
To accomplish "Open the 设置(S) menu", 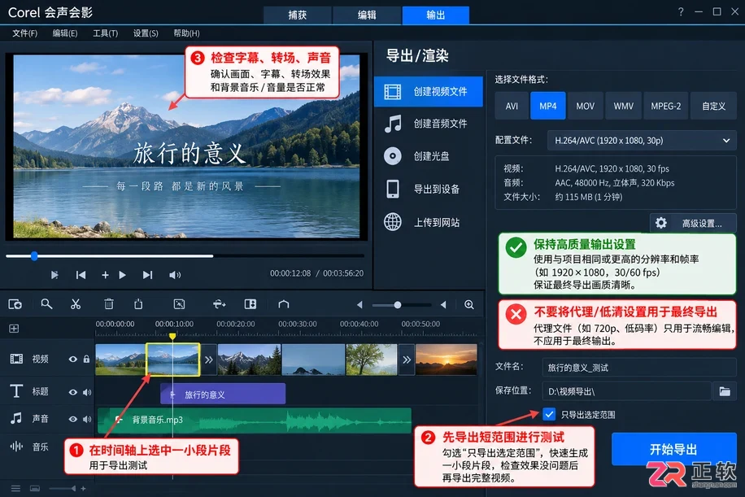I will pos(146,33).
